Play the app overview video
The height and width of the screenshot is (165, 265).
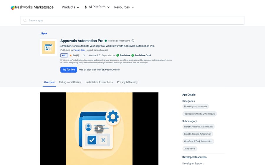pos(99,129)
